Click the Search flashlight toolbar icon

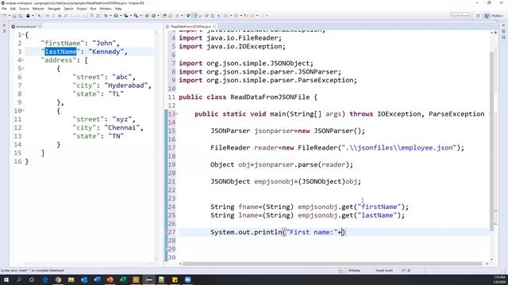pos(177,16)
